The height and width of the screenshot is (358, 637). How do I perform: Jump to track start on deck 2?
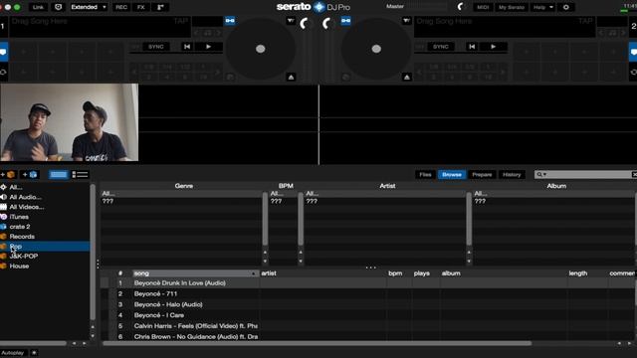coord(472,47)
